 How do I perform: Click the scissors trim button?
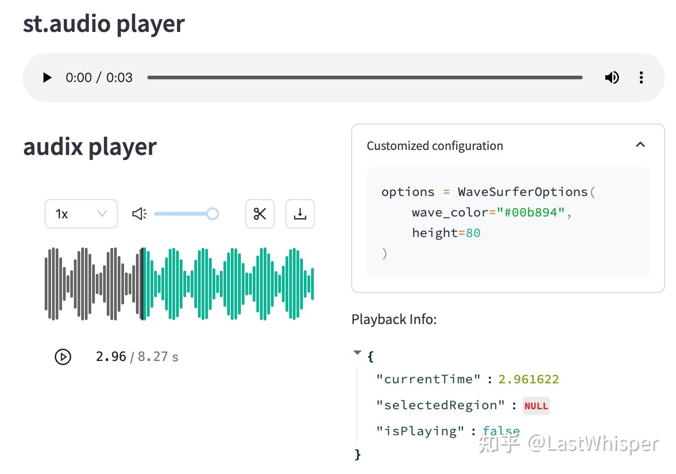tap(260, 214)
